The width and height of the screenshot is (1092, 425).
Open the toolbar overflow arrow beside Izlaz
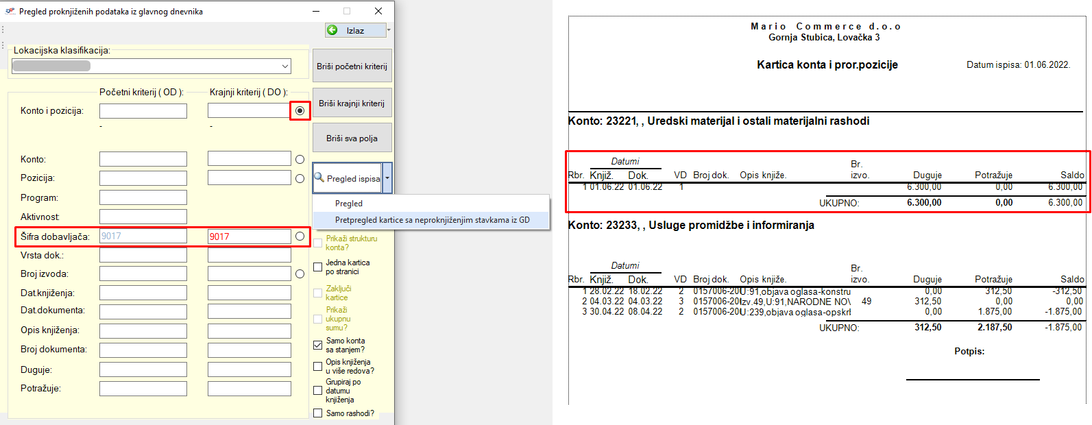tap(389, 30)
